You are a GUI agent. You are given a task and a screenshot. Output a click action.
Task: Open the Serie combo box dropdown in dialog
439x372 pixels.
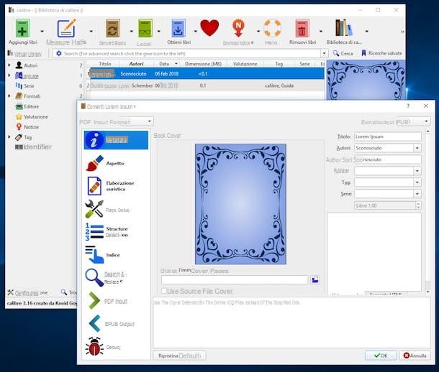[x=417, y=194]
